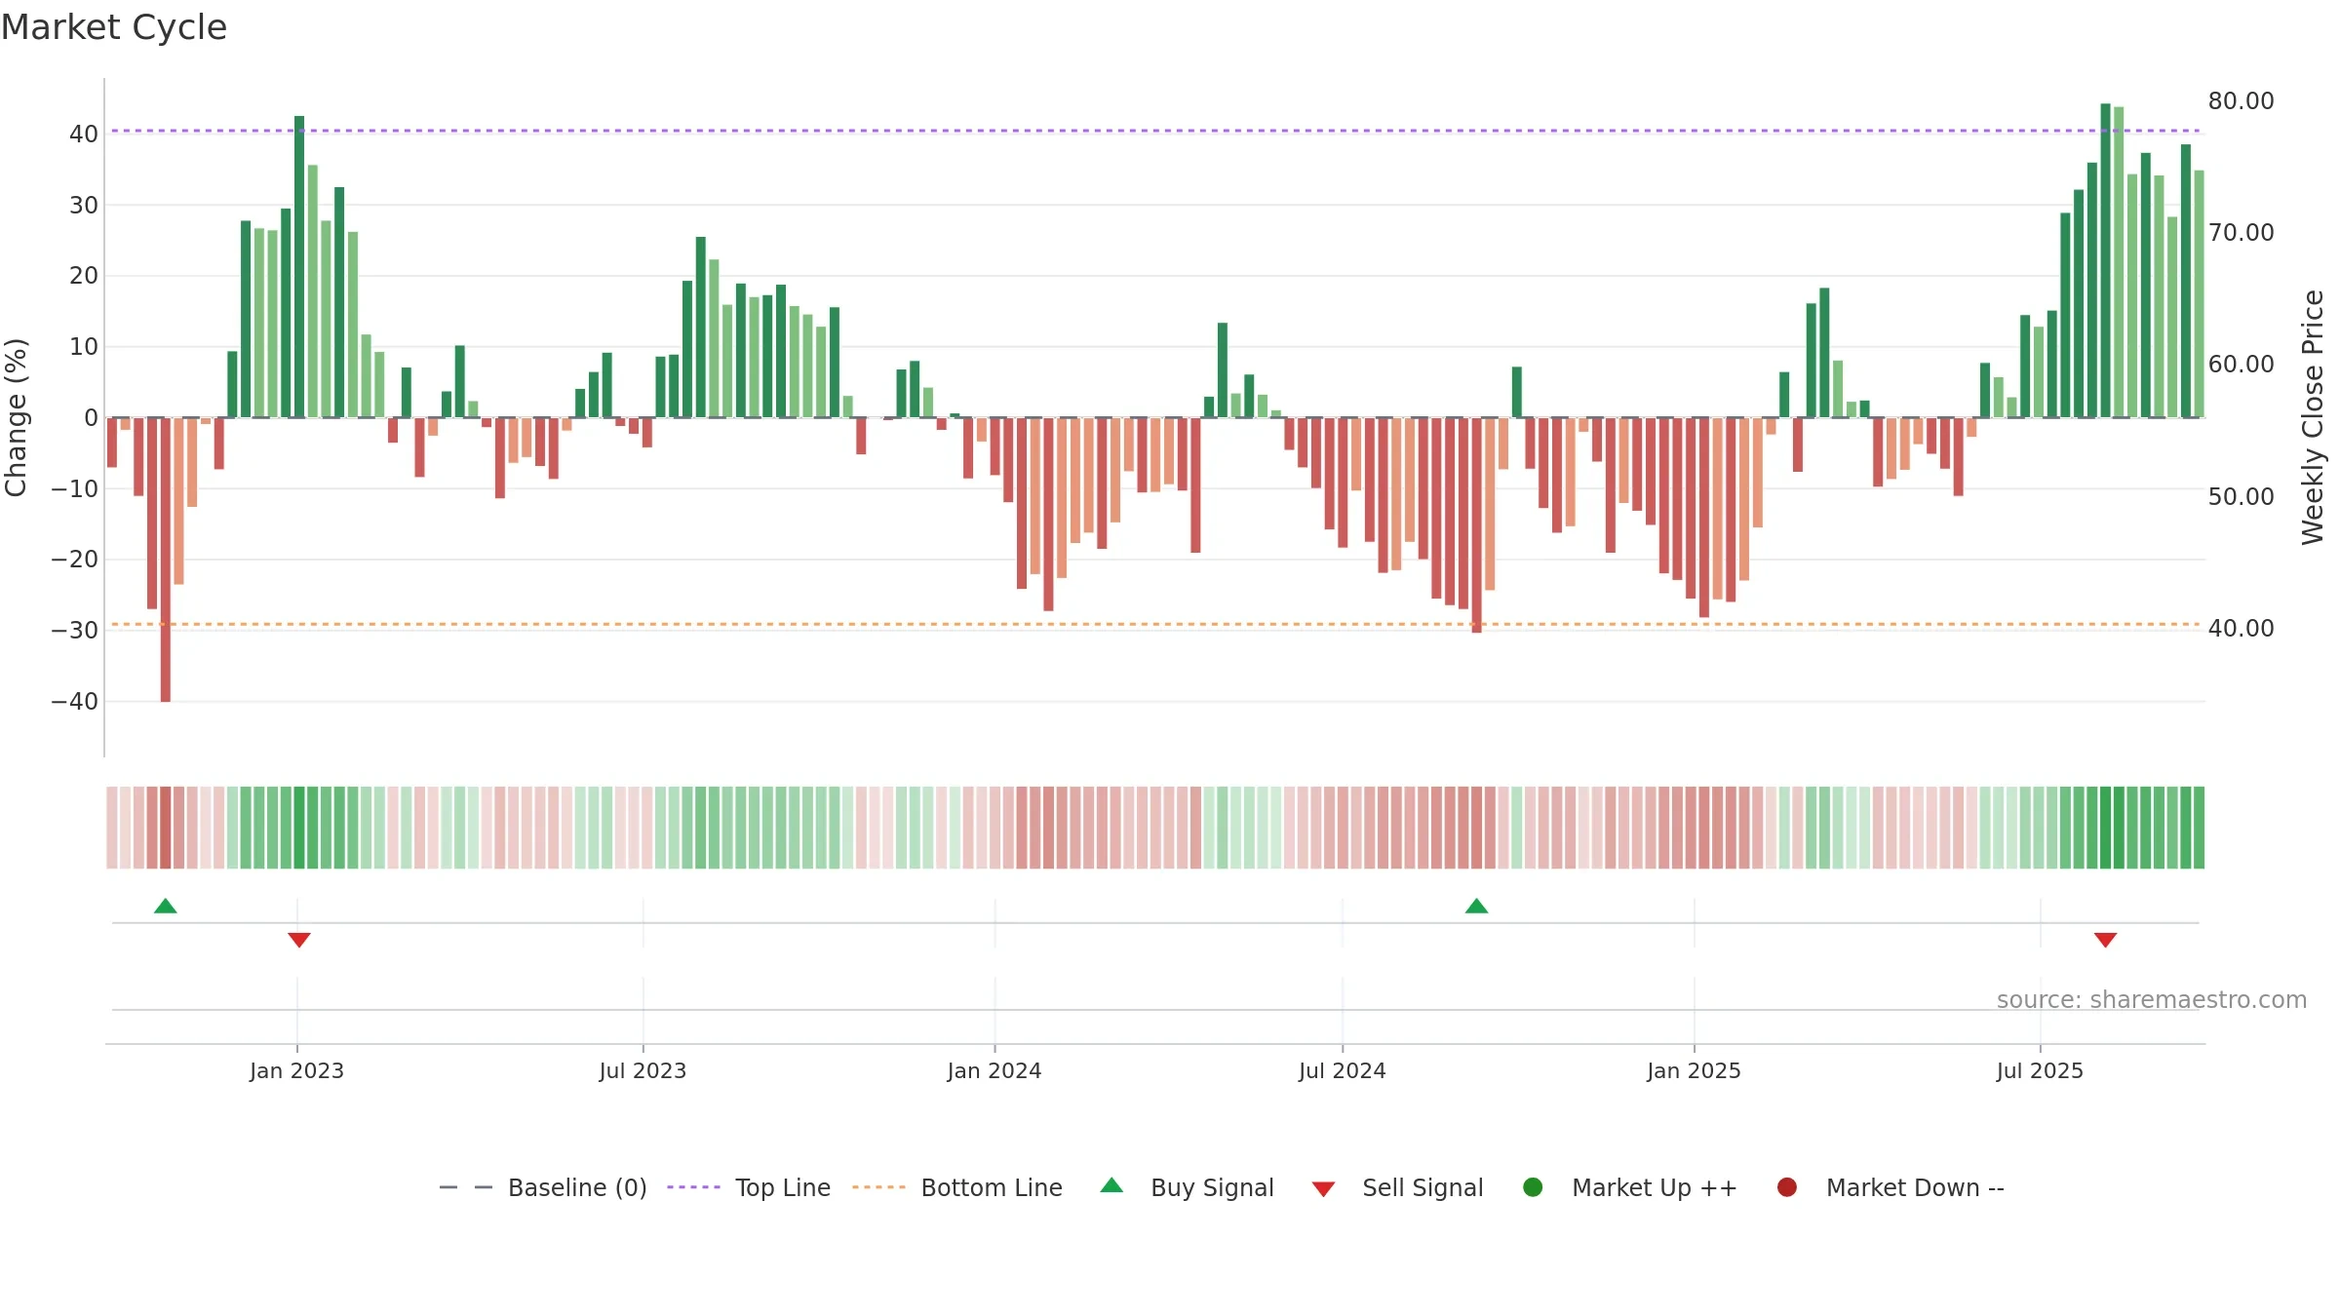Click the Jul 2024 axis label
Image resolution: width=2340 pixels, height=1316 pixels.
(x=1342, y=1071)
